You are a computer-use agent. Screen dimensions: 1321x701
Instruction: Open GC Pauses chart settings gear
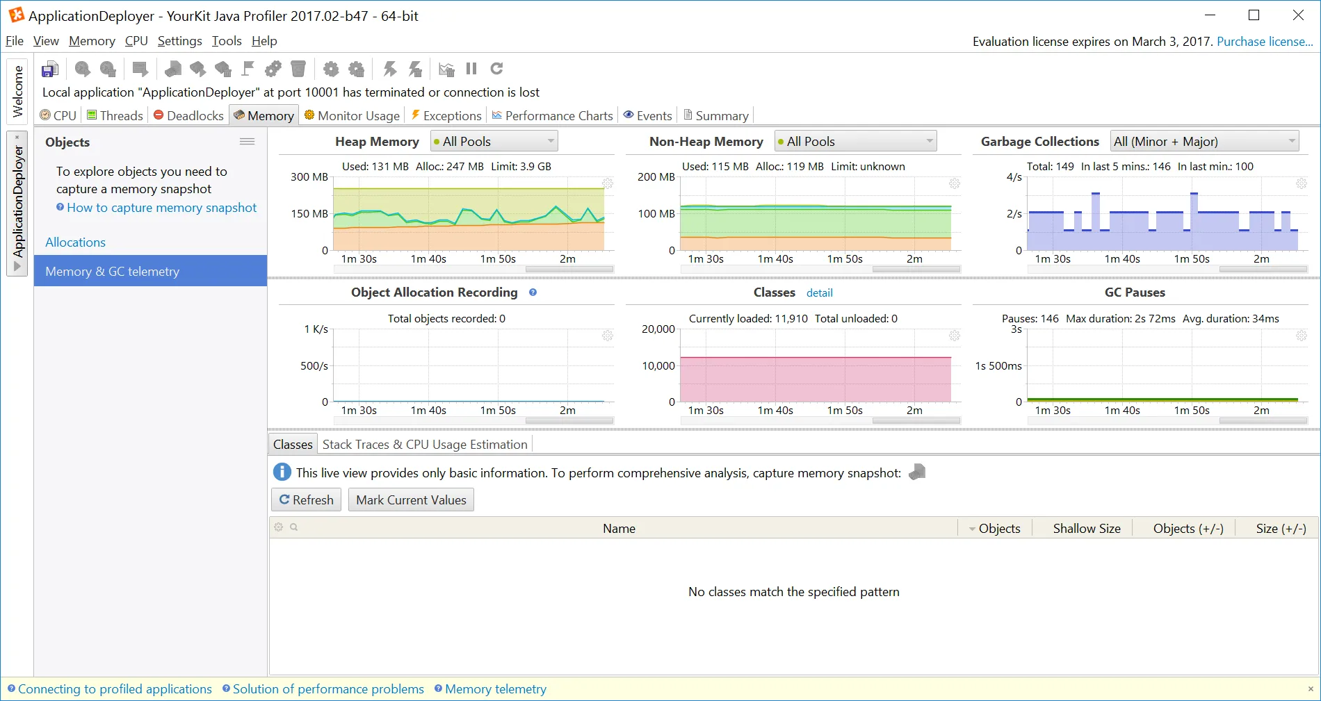[1302, 336]
